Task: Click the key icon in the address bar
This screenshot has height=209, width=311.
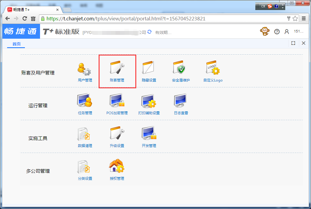Action: coord(288,19)
